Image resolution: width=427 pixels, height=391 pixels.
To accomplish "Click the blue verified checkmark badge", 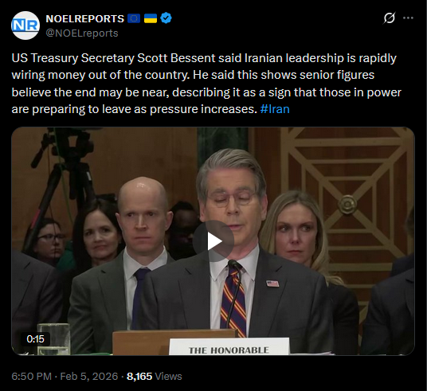I will [x=166, y=18].
